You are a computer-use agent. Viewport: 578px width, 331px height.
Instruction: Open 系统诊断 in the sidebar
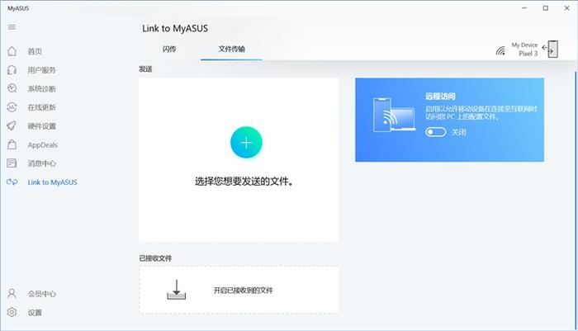41,89
